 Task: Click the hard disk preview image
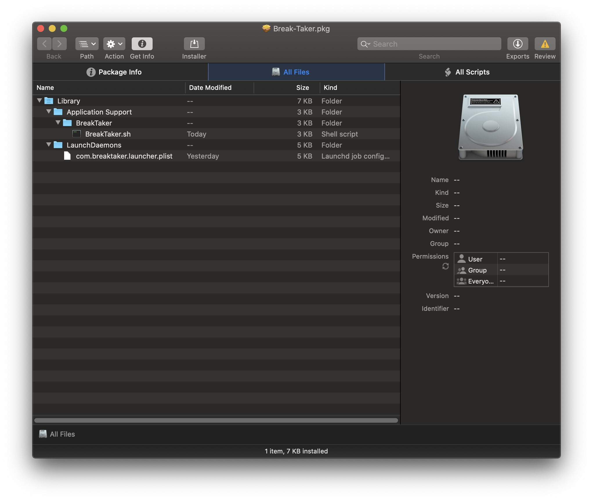(490, 127)
